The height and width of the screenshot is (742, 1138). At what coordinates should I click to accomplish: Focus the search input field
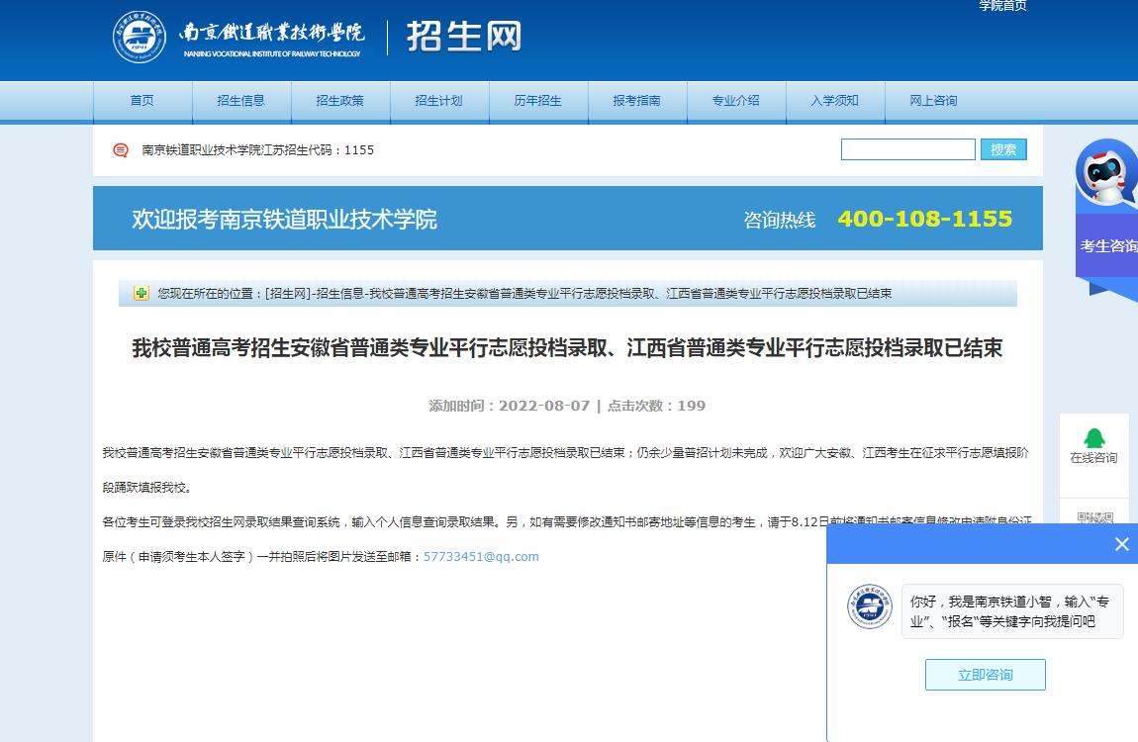(x=908, y=149)
